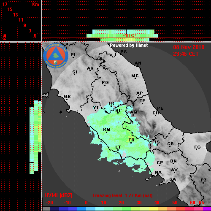The height and width of the screenshot is (211, 211).
Task: Click the '-20' dBZ scale value
Action: [49, 203]
